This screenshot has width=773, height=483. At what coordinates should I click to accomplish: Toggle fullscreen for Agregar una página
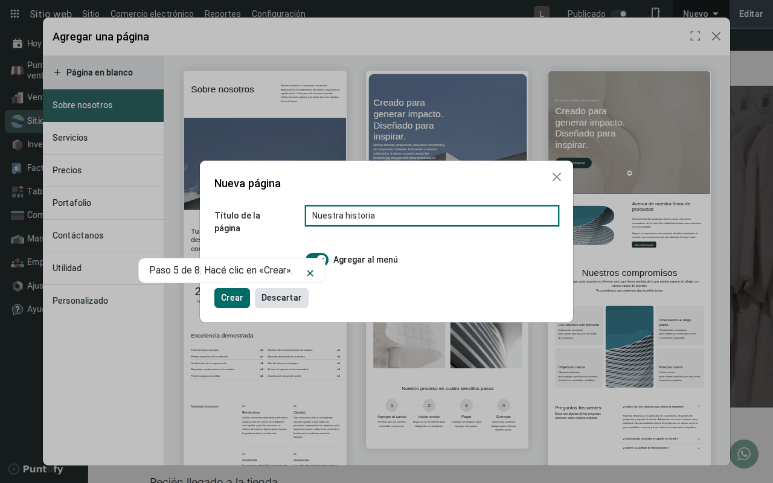(695, 36)
